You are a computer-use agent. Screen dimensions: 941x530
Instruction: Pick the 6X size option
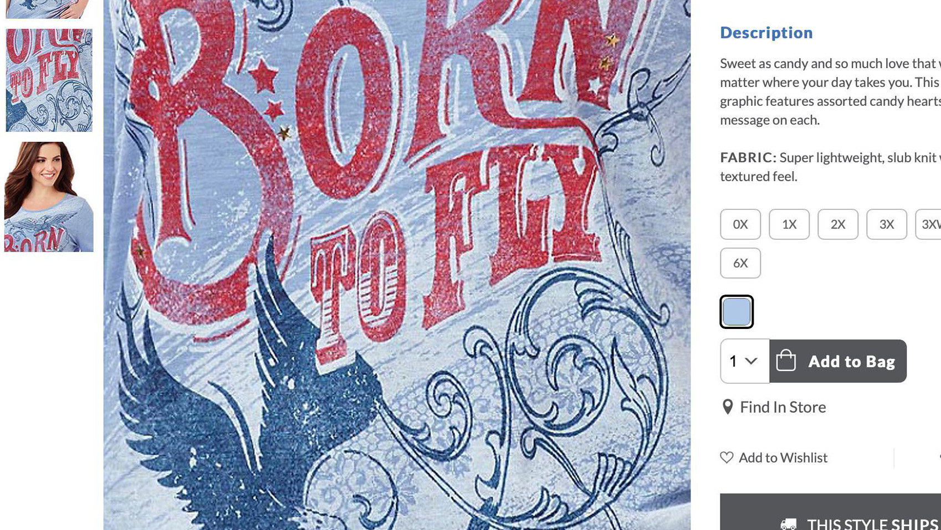[740, 263]
